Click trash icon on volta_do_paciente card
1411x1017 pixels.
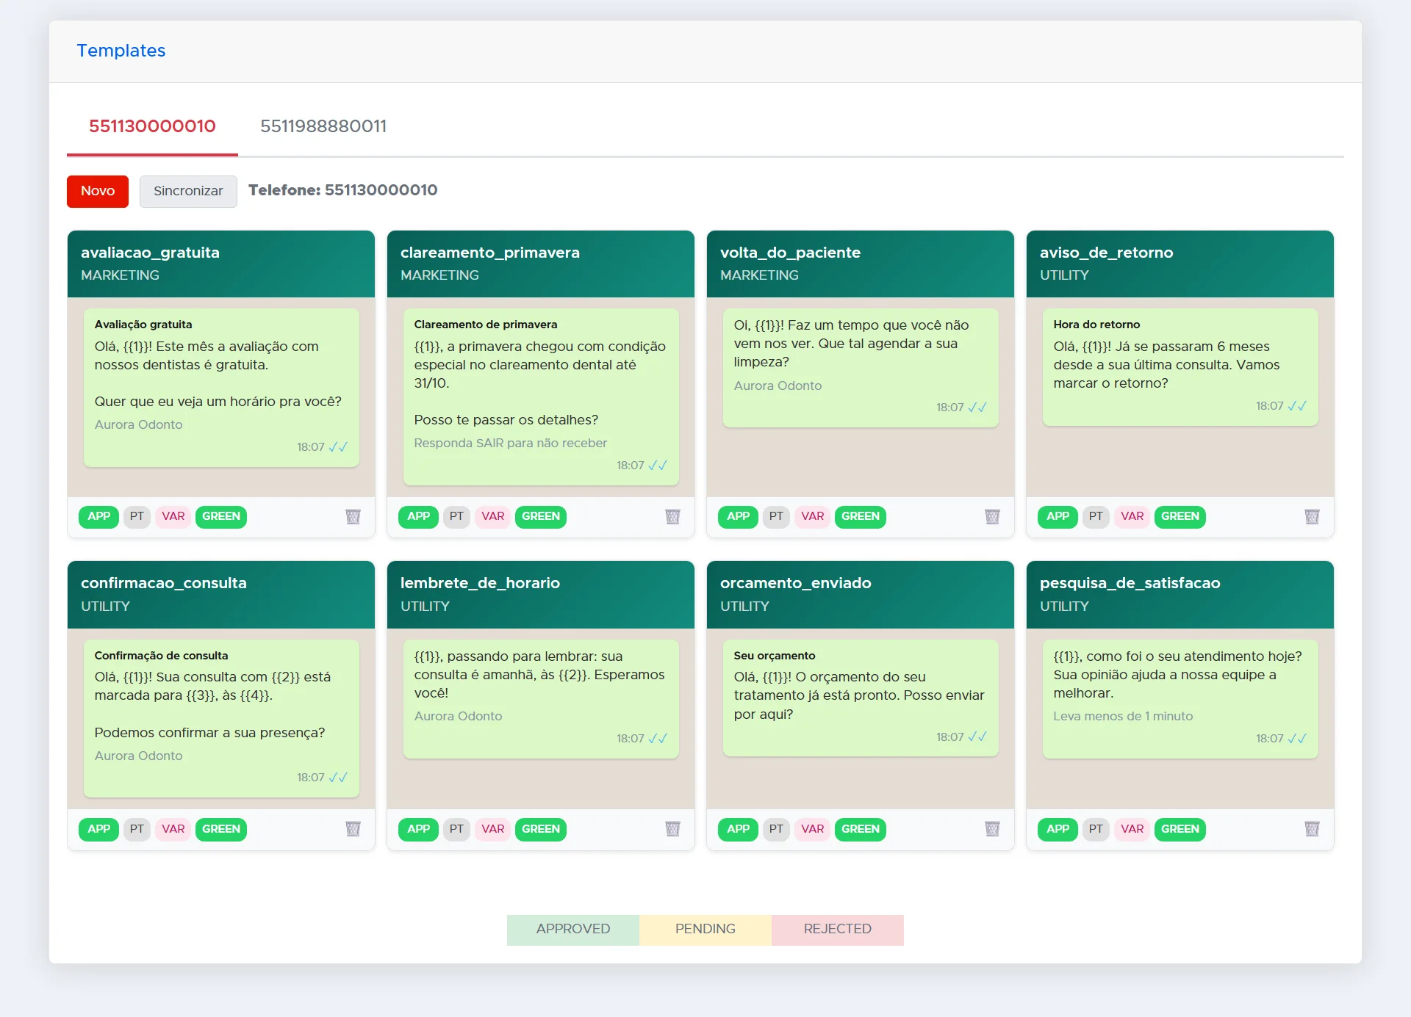[992, 517]
